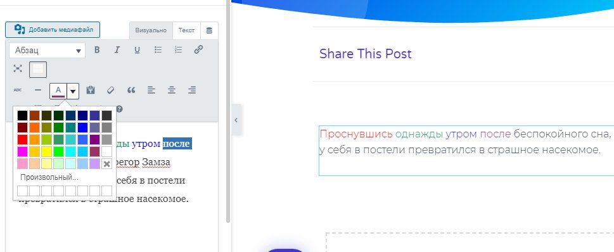Align text right

pos(192,90)
